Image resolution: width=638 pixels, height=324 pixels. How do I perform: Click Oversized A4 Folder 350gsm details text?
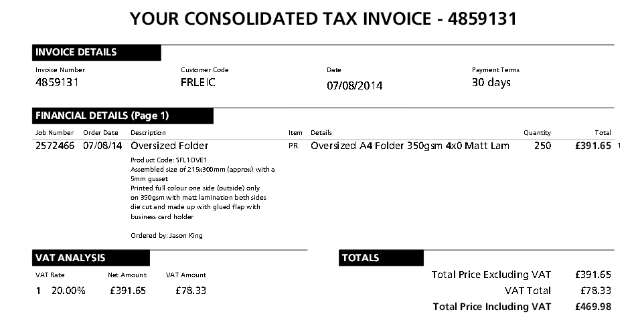(410, 146)
